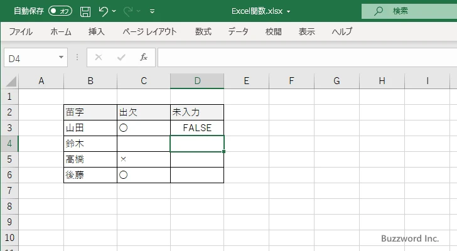The height and width of the screenshot is (251, 457).
Task: Select row 3 header
Action: [9, 128]
